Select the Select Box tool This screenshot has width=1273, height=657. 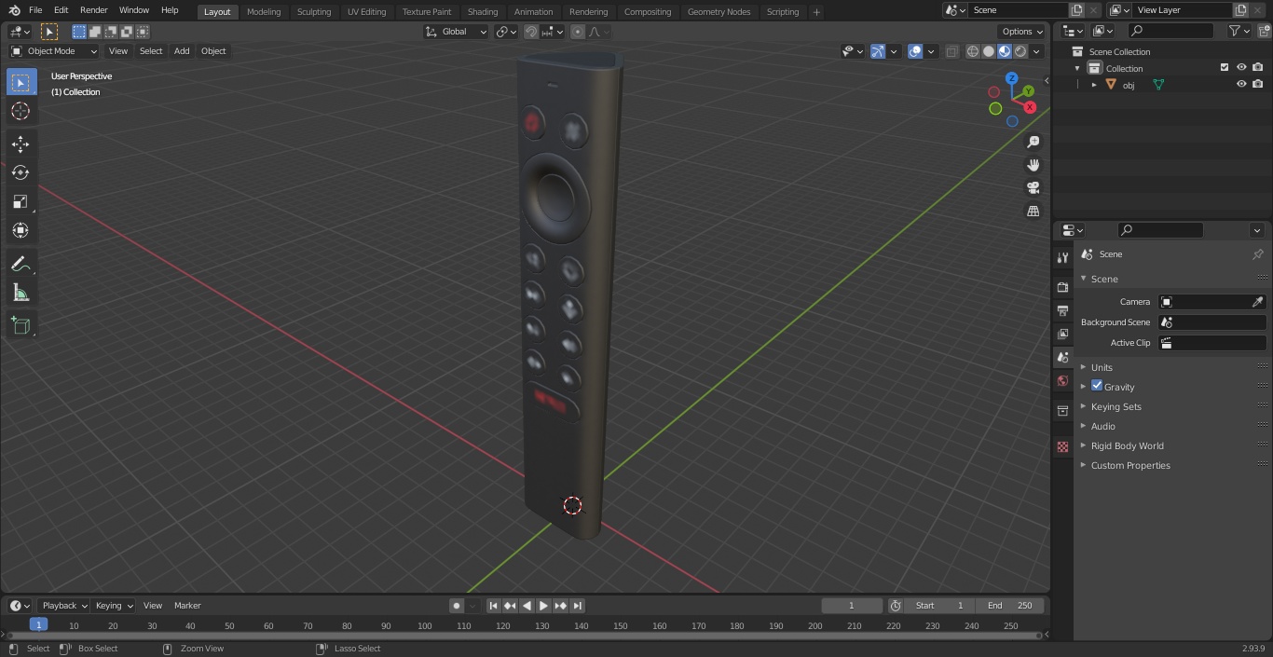click(21, 83)
